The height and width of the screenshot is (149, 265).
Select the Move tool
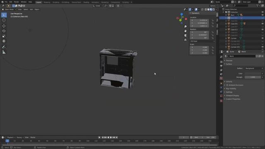point(4,26)
